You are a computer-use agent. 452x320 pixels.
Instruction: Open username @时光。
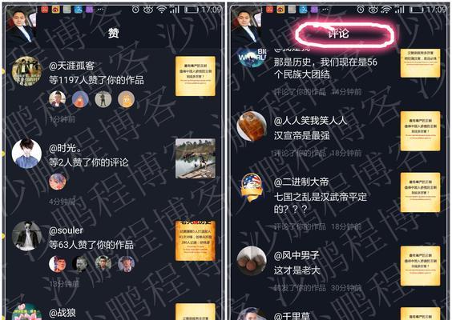click(65, 149)
